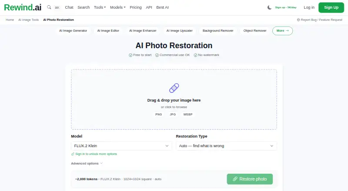The height and width of the screenshot is (191, 348).
Task: Click the AI Photo Restoration heading
Action: click(174, 46)
